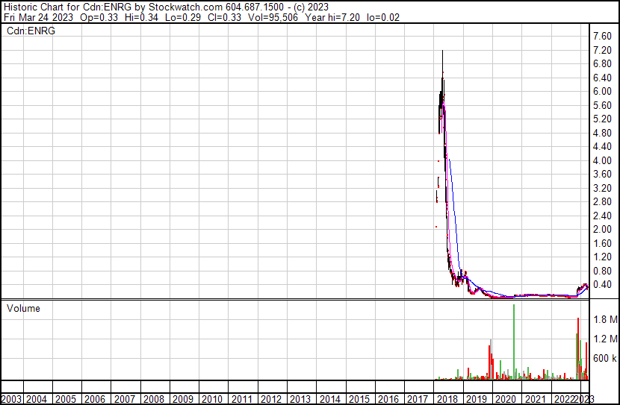
Task: Select the 0.40 price axis label
Action: 603,285
